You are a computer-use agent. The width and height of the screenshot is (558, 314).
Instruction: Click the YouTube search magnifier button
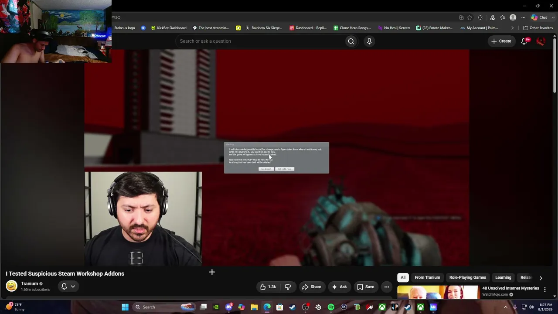coord(351,41)
